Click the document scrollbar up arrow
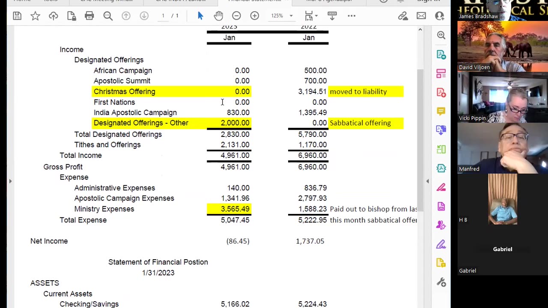Screen dimensions: 548x308 (x=420, y=30)
